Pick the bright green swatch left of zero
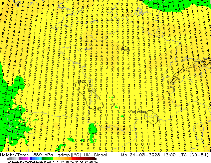The width and height of the screenshot is (211, 163). click(52, 159)
